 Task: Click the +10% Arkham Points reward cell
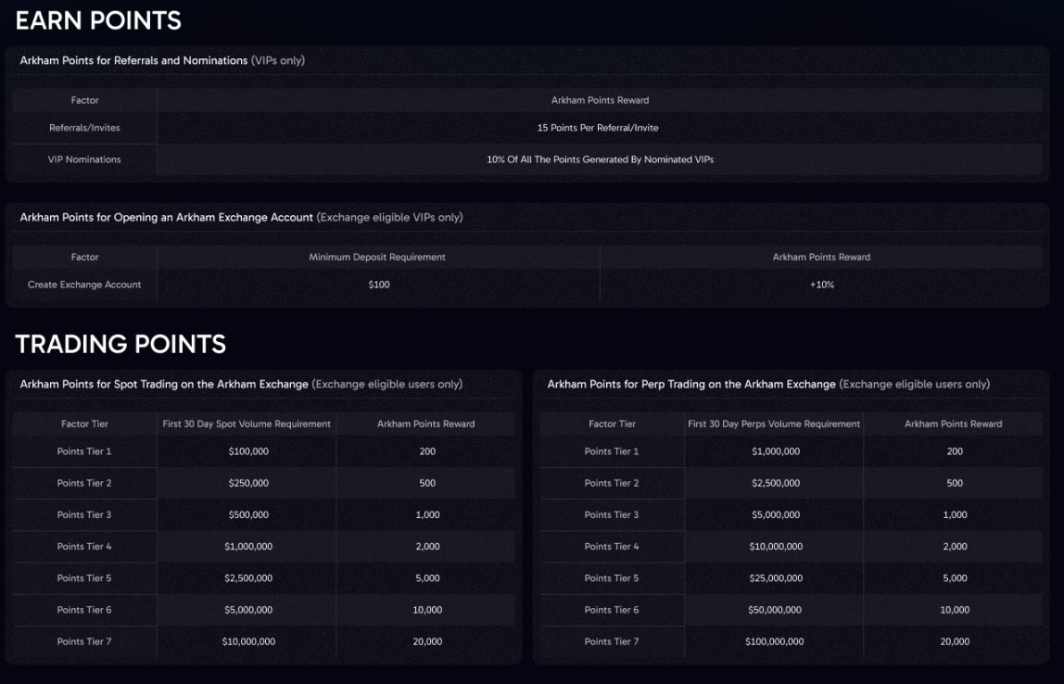(822, 285)
